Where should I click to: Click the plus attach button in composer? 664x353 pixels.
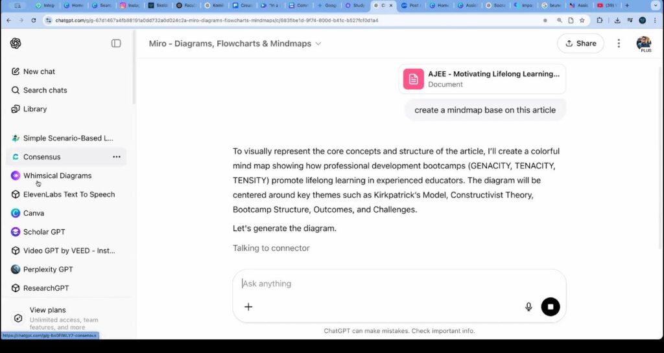pyautogui.click(x=248, y=307)
